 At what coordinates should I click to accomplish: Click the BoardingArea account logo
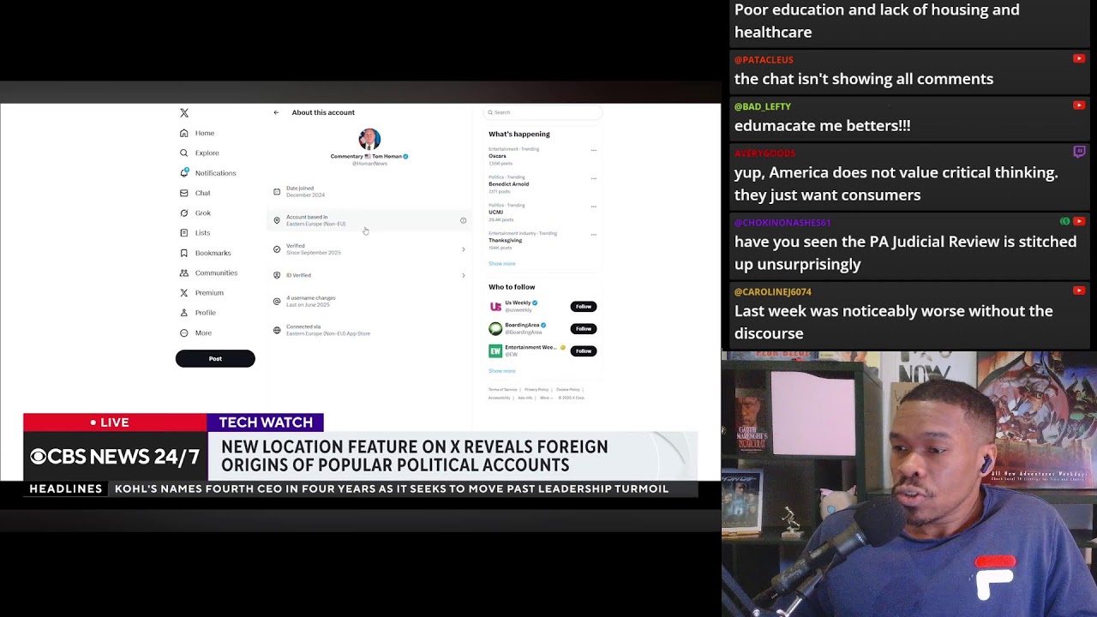[495, 329]
